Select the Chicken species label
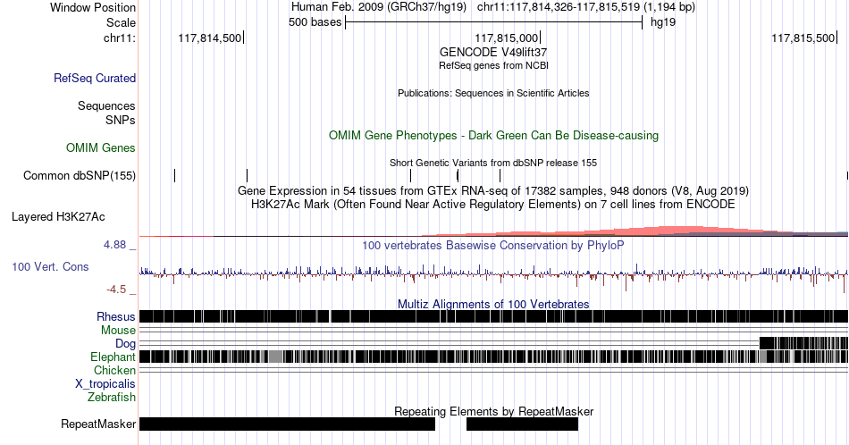This screenshot has height=445, width=849. point(114,370)
